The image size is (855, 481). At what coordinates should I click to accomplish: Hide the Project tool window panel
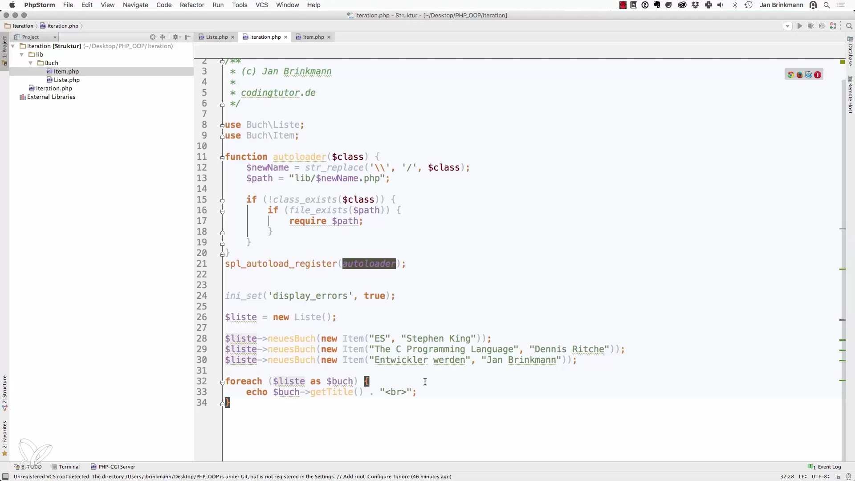(x=188, y=37)
